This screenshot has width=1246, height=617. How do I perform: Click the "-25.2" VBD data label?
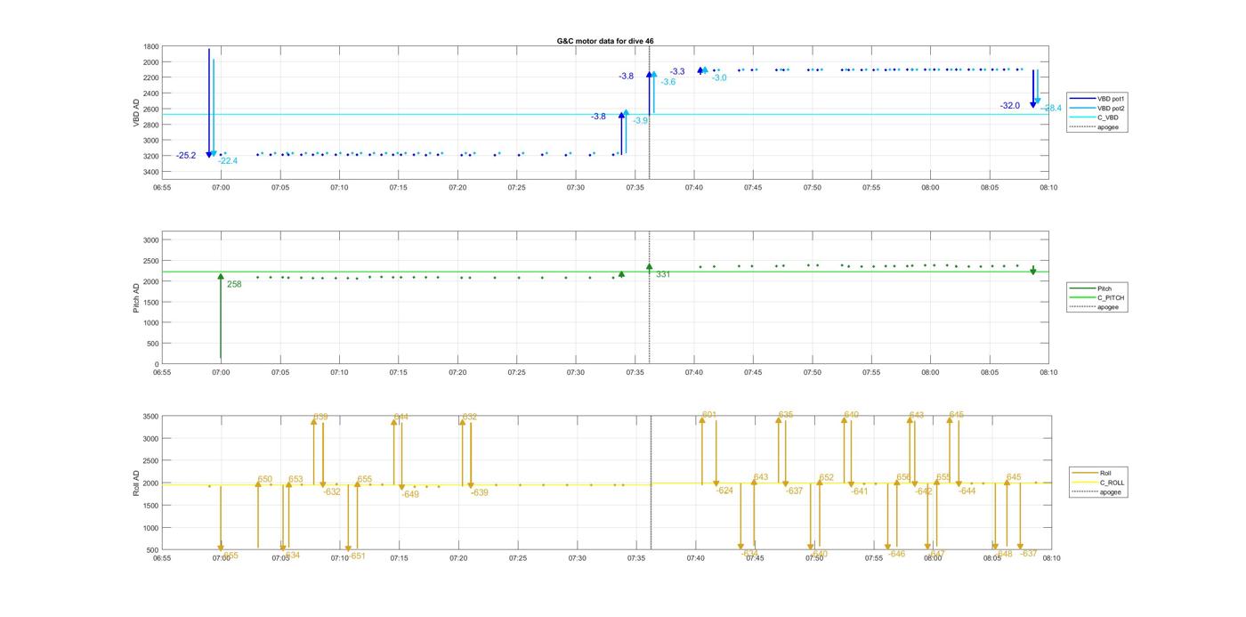(x=186, y=156)
